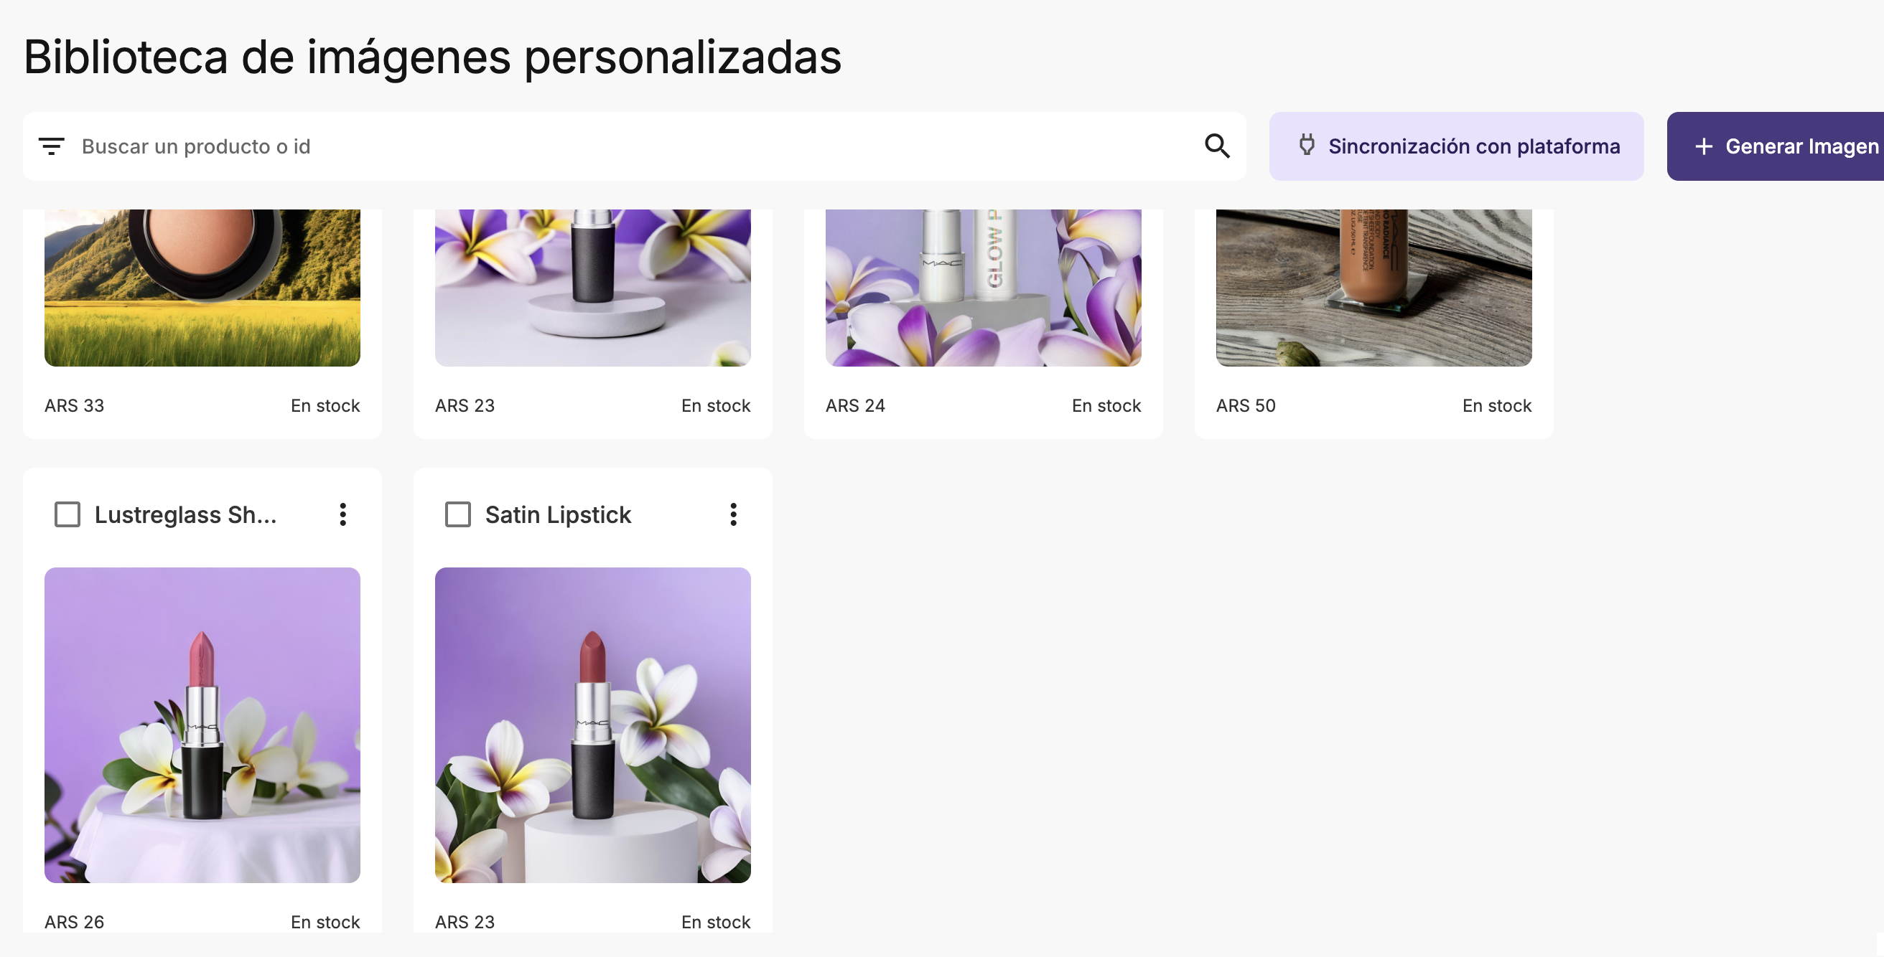Click the ARS 50 price label
This screenshot has width=1884, height=957.
point(1246,405)
